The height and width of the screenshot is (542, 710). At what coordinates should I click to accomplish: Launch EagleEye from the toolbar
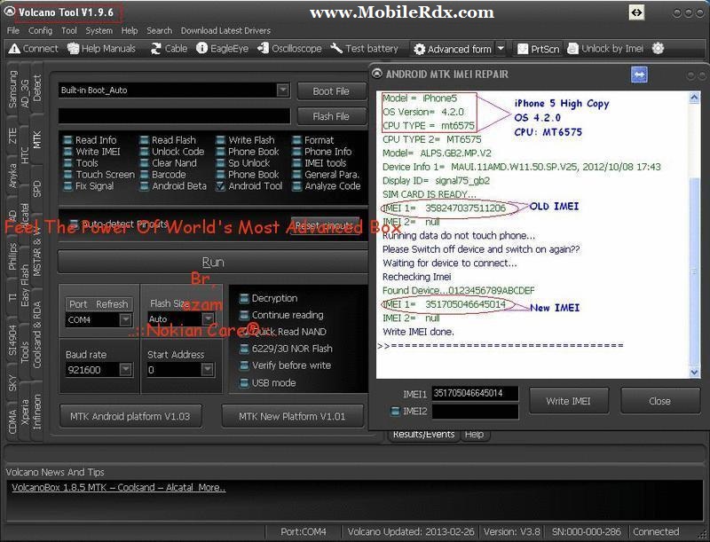pos(223,49)
